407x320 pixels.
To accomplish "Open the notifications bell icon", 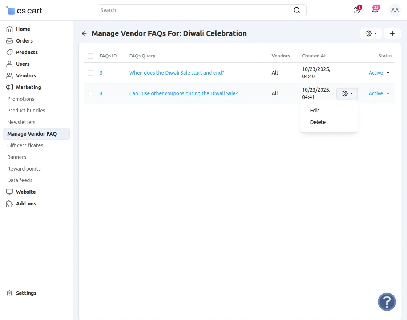I will [375, 10].
